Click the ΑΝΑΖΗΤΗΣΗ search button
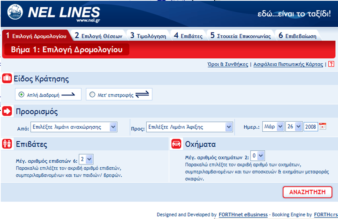Image resolution: width=338 pixels, height=219 pixels. (x=307, y=192)
